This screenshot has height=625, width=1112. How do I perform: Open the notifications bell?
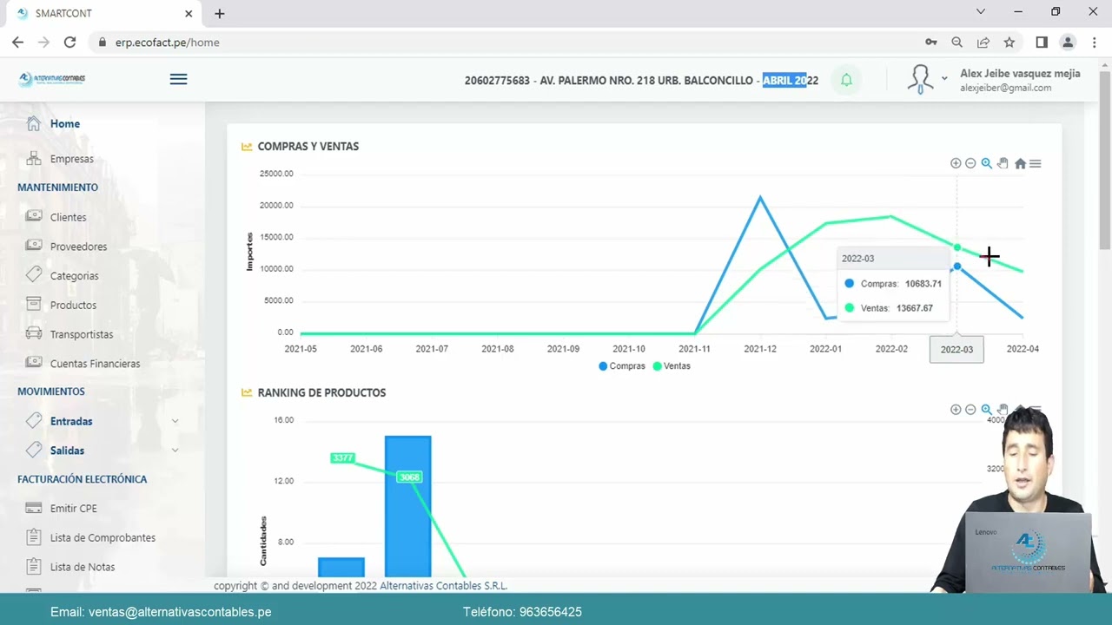click(x=846, y=80)
